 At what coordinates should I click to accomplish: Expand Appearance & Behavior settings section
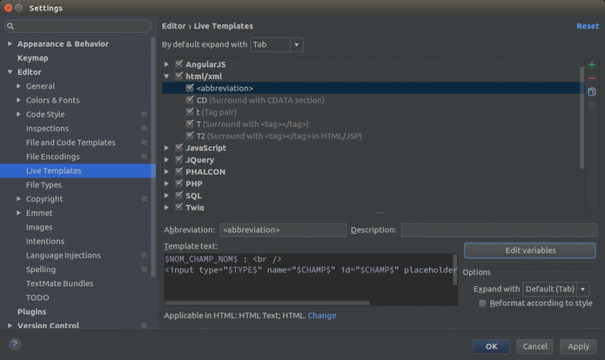(10, 44)
